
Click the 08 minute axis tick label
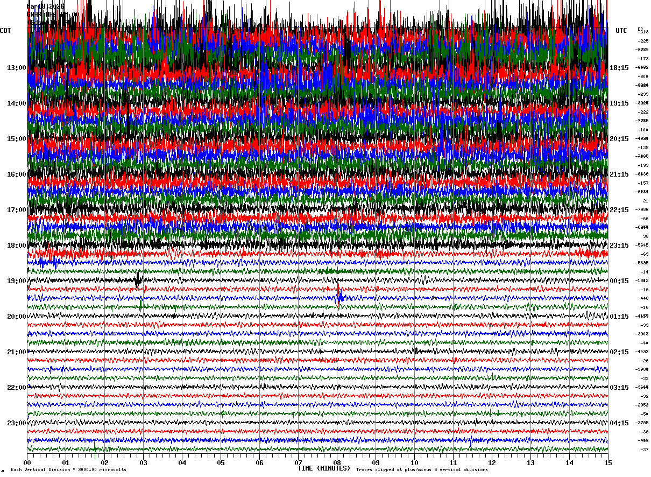point(337,463)
